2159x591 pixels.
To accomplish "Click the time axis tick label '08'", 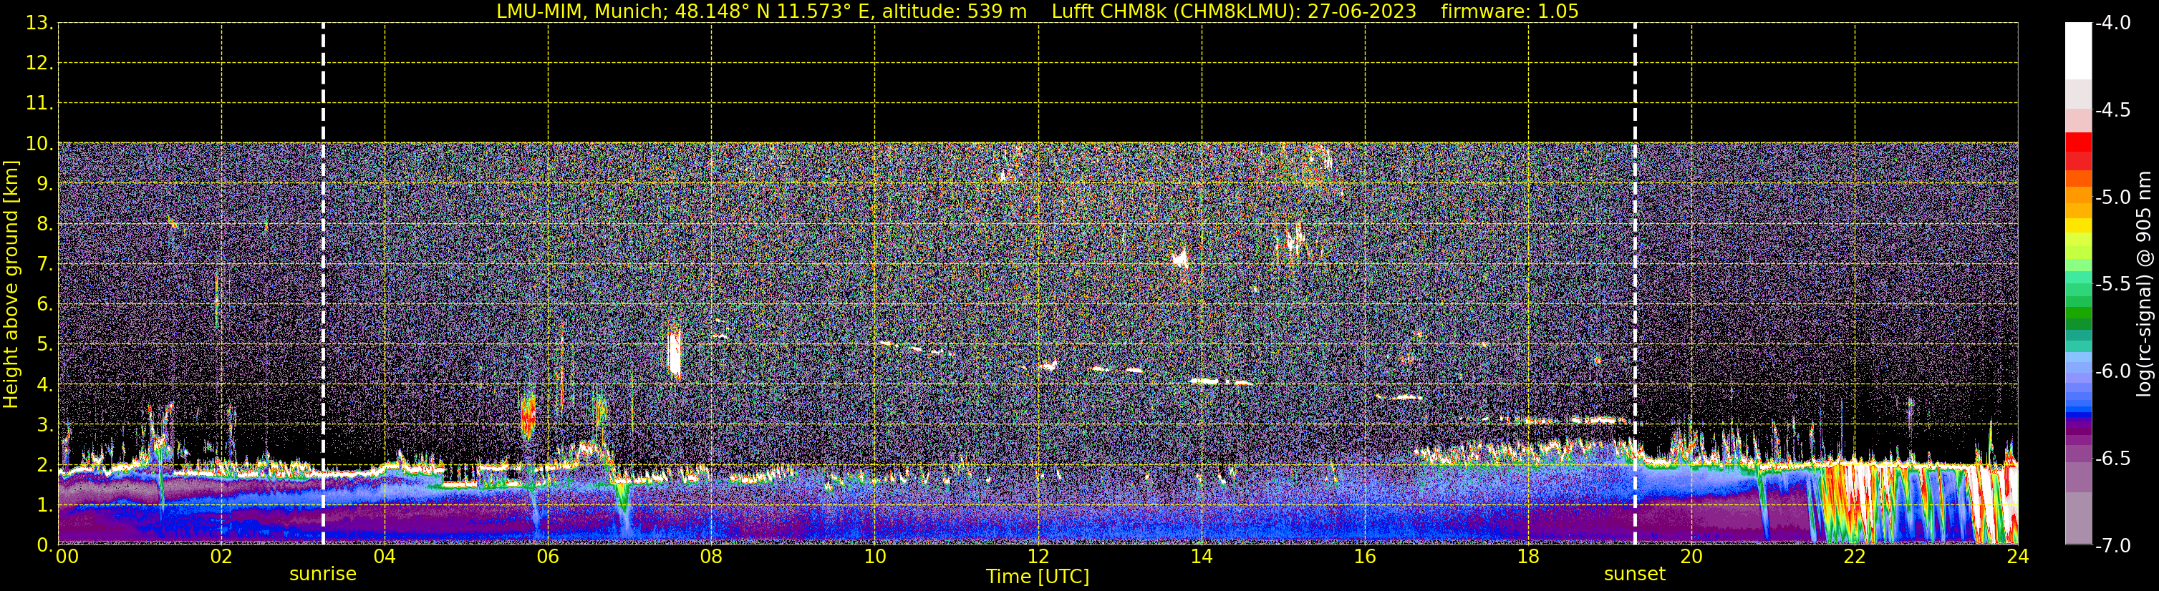I will pyautogui.click(x=712, y=557).
